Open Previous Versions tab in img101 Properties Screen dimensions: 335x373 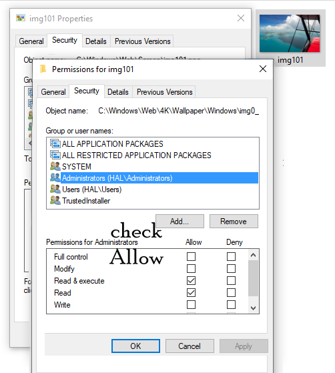pyautogui.click(x=143, y=41)
